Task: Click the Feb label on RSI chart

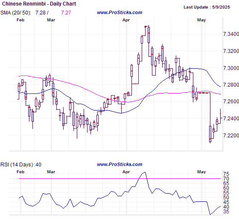Action: (x=20, y=172)
